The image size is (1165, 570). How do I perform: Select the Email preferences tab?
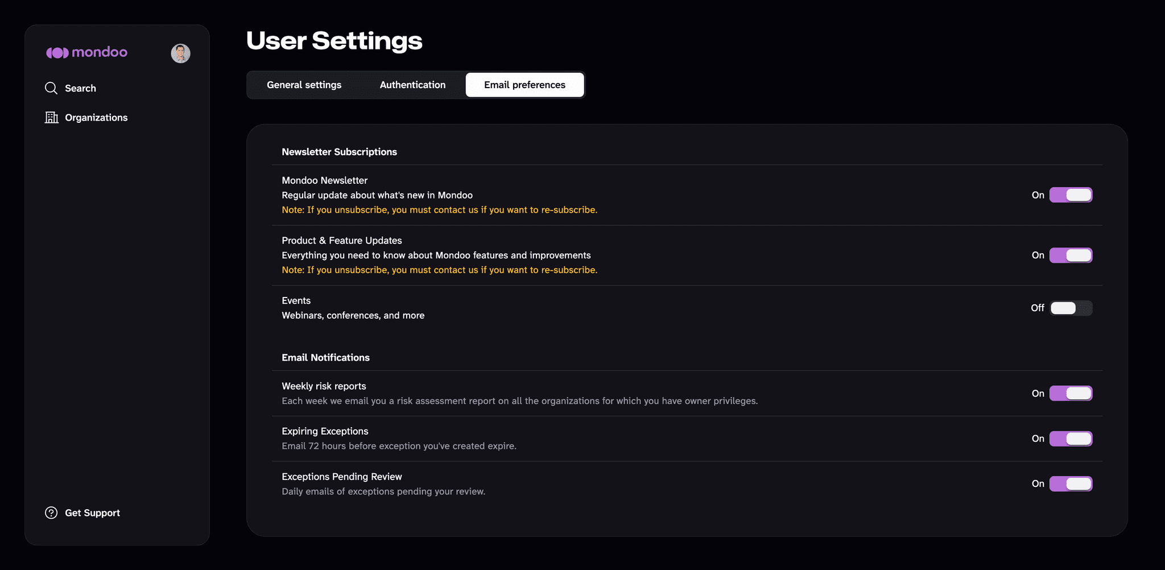524,85
